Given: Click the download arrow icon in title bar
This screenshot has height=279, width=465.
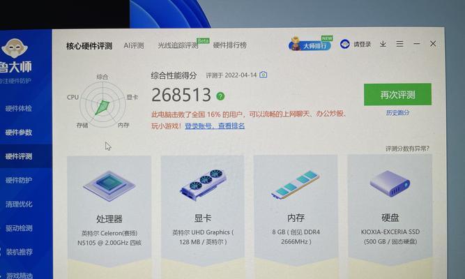Looking at the screenshot, I should [383, 44].
